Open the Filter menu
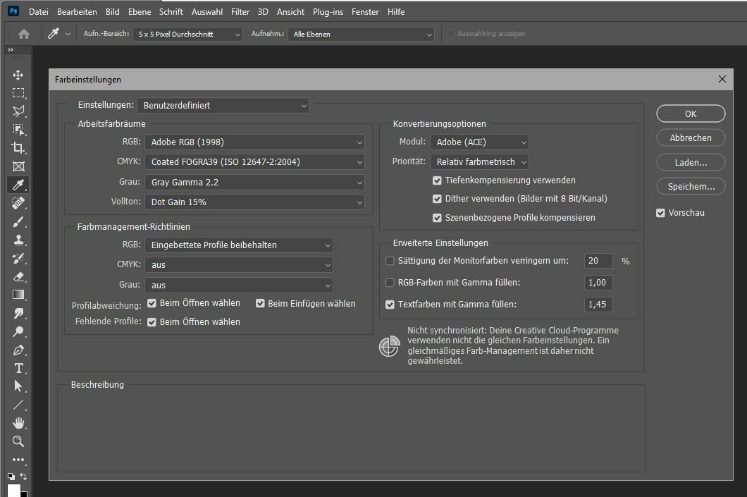Image resolution: width=747 pixels, height=497 pixels. click(x=240, y=12)
